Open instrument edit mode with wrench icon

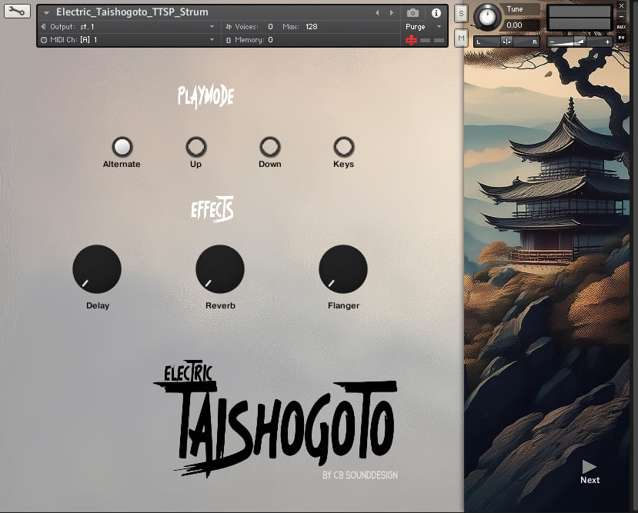[x=17, y=11]
